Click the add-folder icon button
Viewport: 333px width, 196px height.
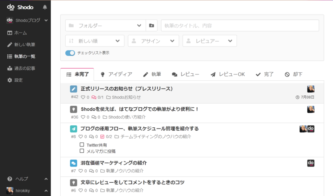152,25
